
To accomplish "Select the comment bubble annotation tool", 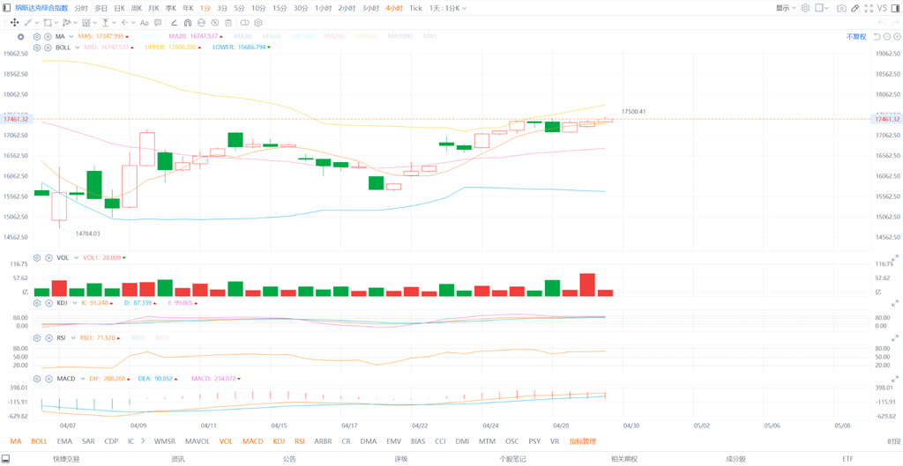I will 158,22.
